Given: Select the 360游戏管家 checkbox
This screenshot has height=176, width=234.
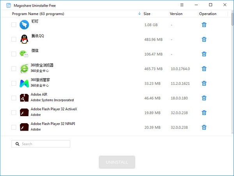Looking at the screenshot, I should click(14, 83).
